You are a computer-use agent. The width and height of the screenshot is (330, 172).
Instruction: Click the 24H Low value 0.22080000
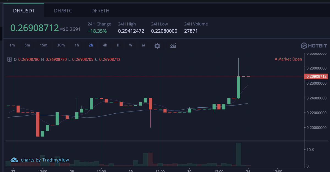pyautogui.click(x=164, y=31)
